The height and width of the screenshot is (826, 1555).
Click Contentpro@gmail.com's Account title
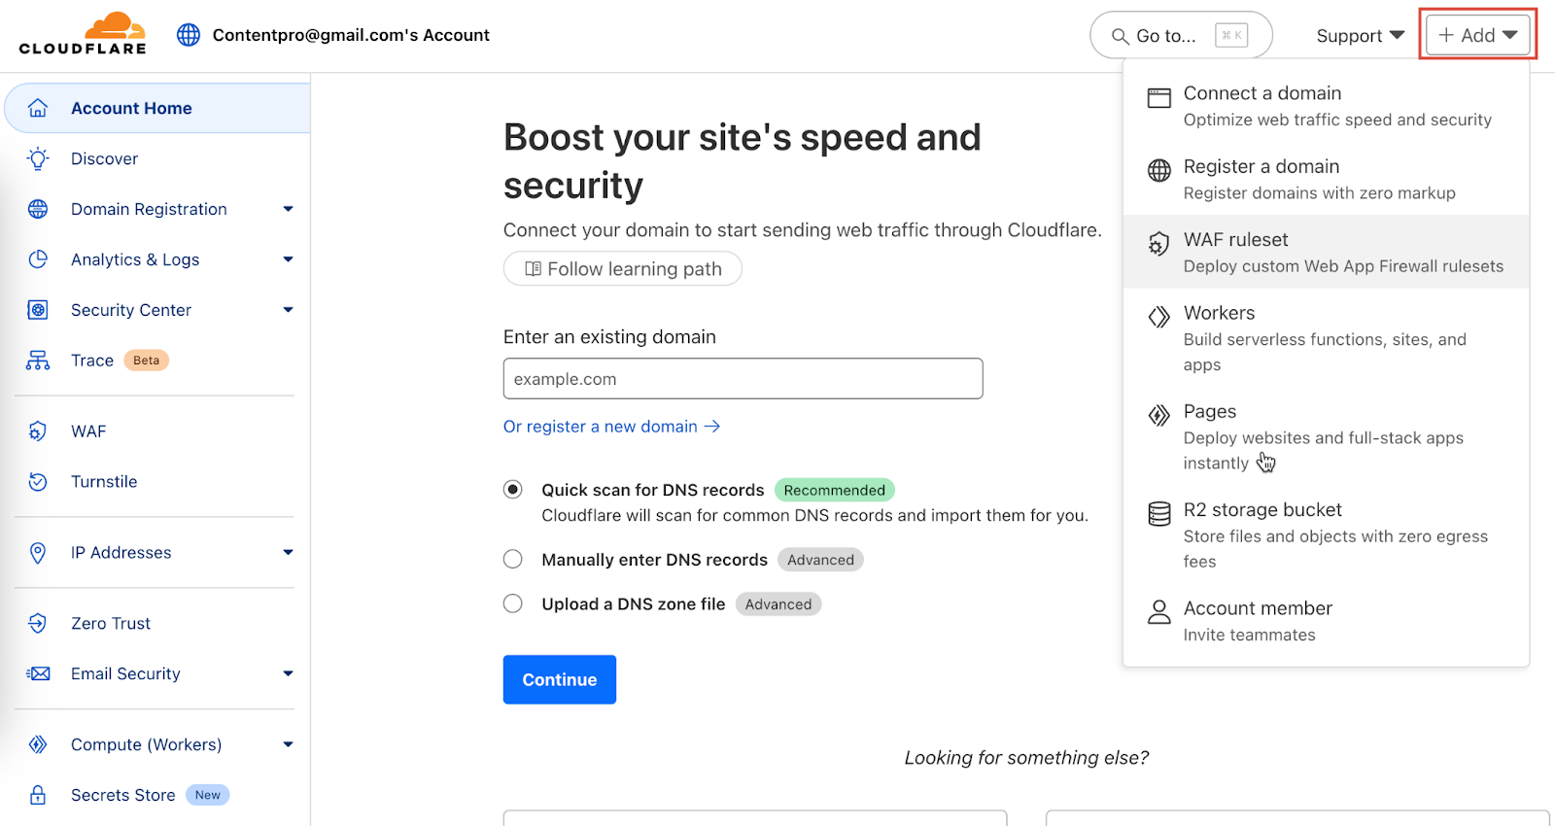pos(351,35)
